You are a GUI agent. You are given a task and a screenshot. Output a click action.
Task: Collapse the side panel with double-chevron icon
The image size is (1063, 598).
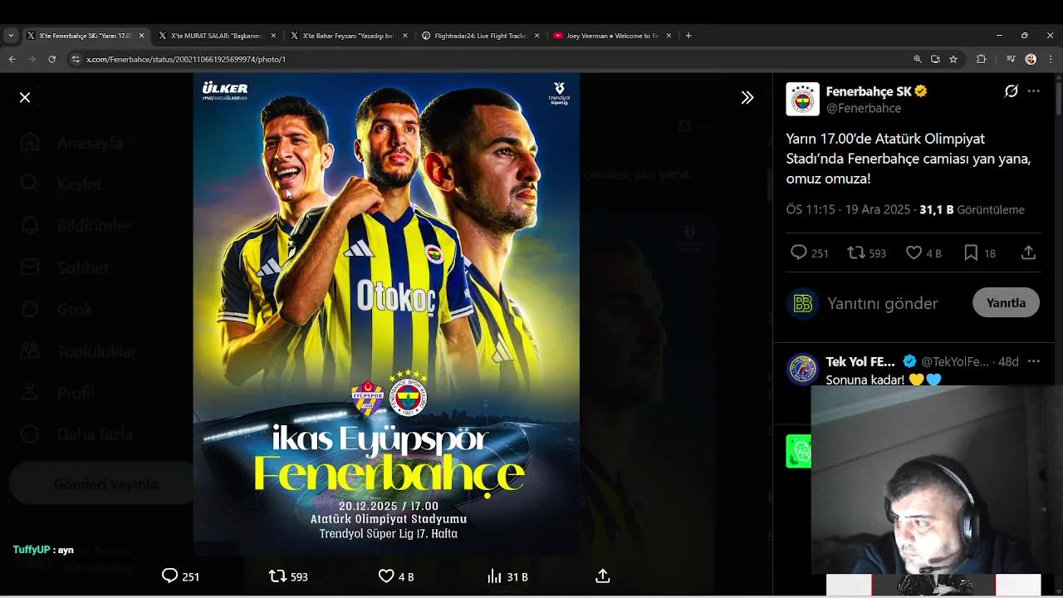tap(747, 97)
